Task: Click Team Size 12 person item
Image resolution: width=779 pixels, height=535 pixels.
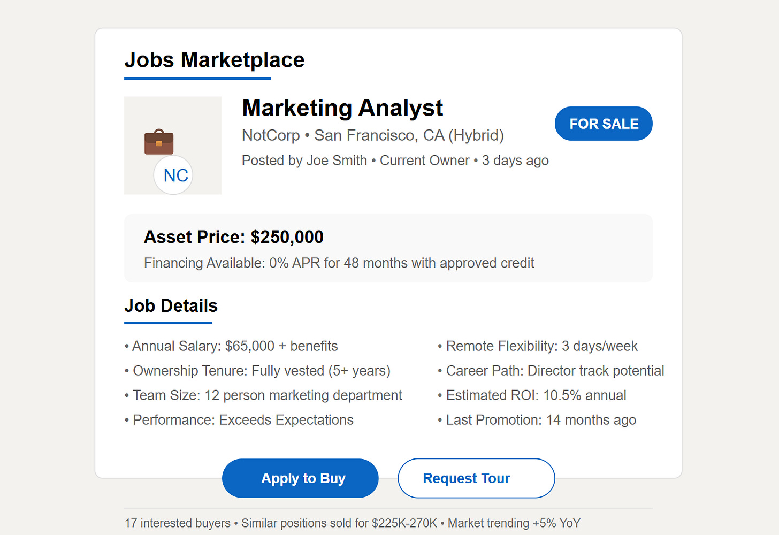Action: pos(263,395)
